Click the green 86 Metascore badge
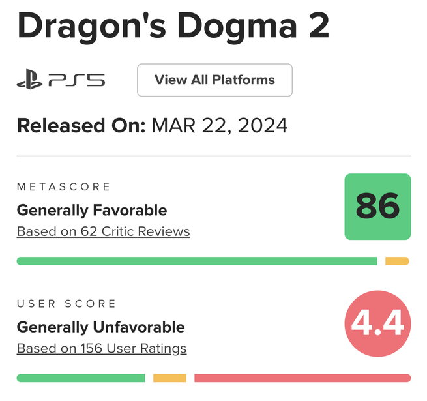The width and height of the screenshot is (427, 401). click(x=377, y=206)
